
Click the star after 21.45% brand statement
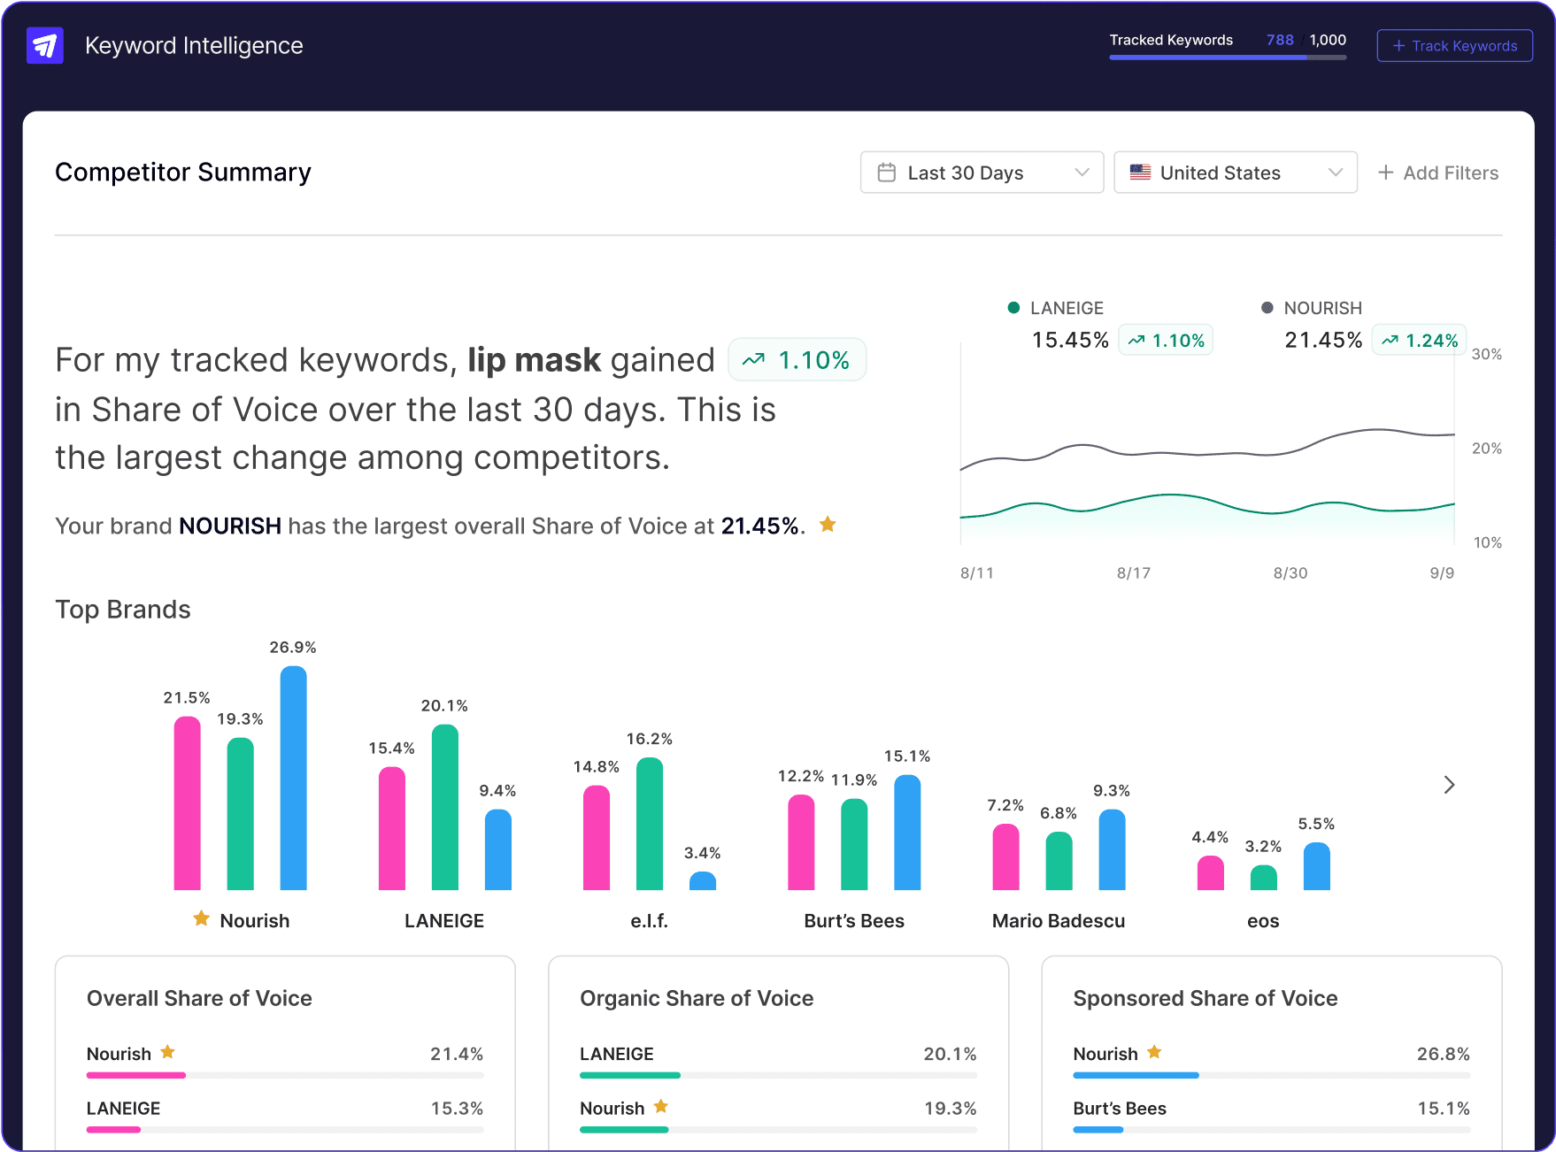828,525
